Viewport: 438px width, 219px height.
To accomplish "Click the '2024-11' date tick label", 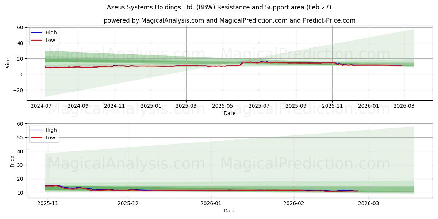I will tap(115, 106).
